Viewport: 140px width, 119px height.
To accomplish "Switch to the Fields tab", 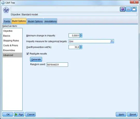I will click(x=7, y=21).
